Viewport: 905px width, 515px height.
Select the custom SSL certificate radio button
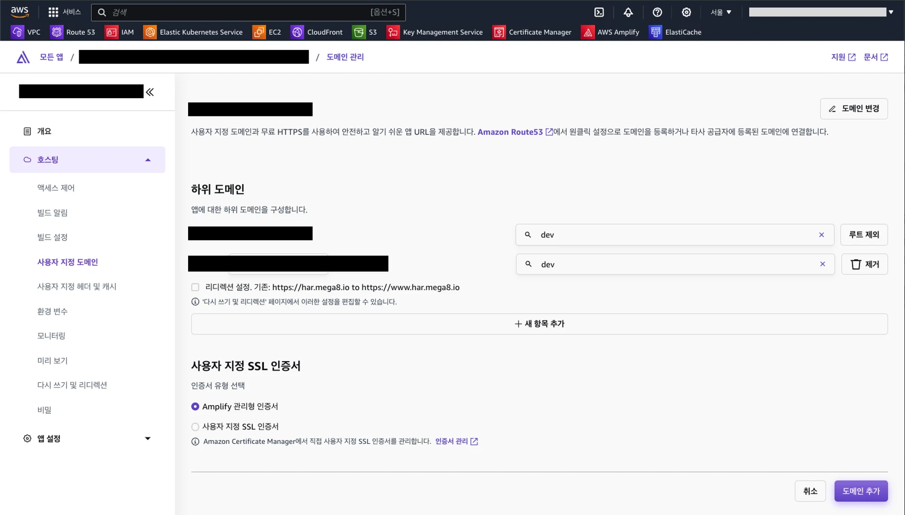pos(195,427)
